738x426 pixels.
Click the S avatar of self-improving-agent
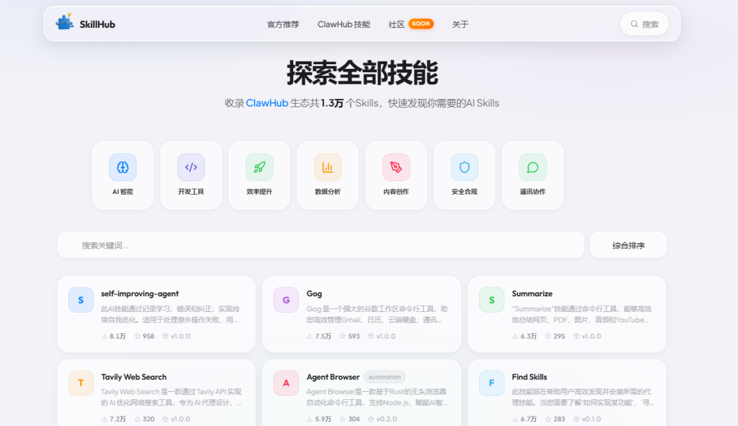[x=81, y=300]
